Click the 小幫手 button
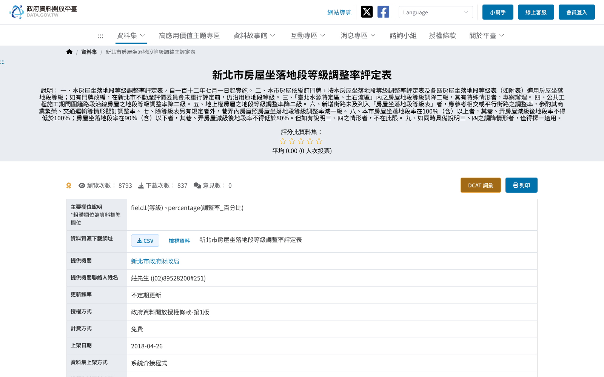 tap(498, 12)
